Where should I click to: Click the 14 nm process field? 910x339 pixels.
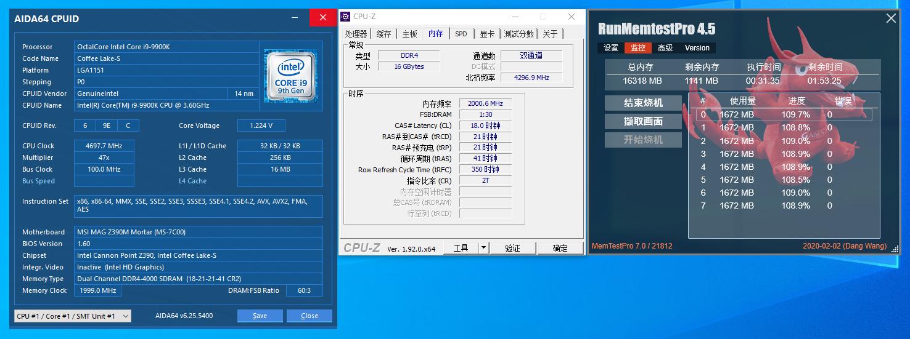click(244, 94)
